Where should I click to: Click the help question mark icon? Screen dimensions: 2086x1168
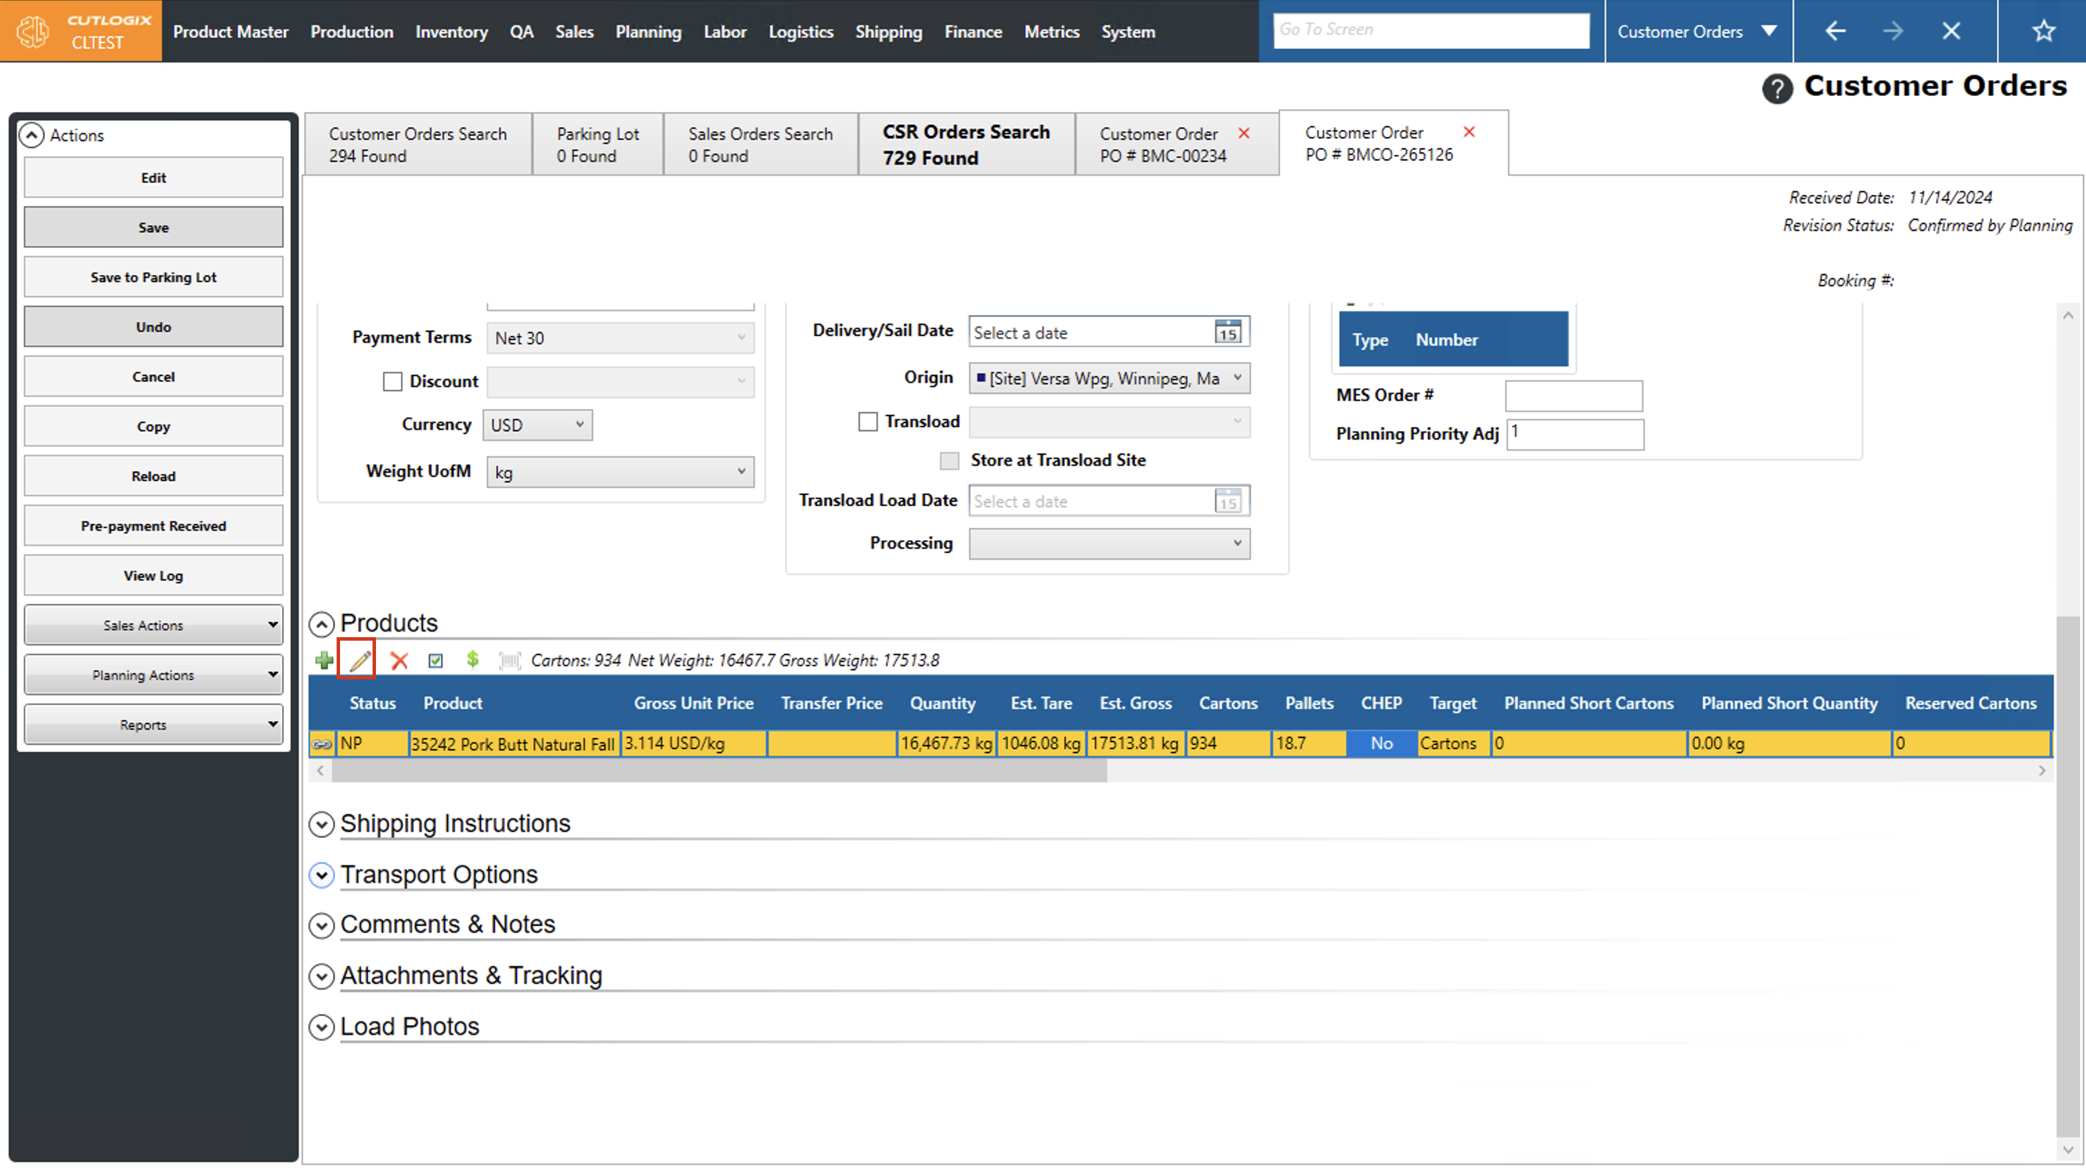pos(1776,88)
